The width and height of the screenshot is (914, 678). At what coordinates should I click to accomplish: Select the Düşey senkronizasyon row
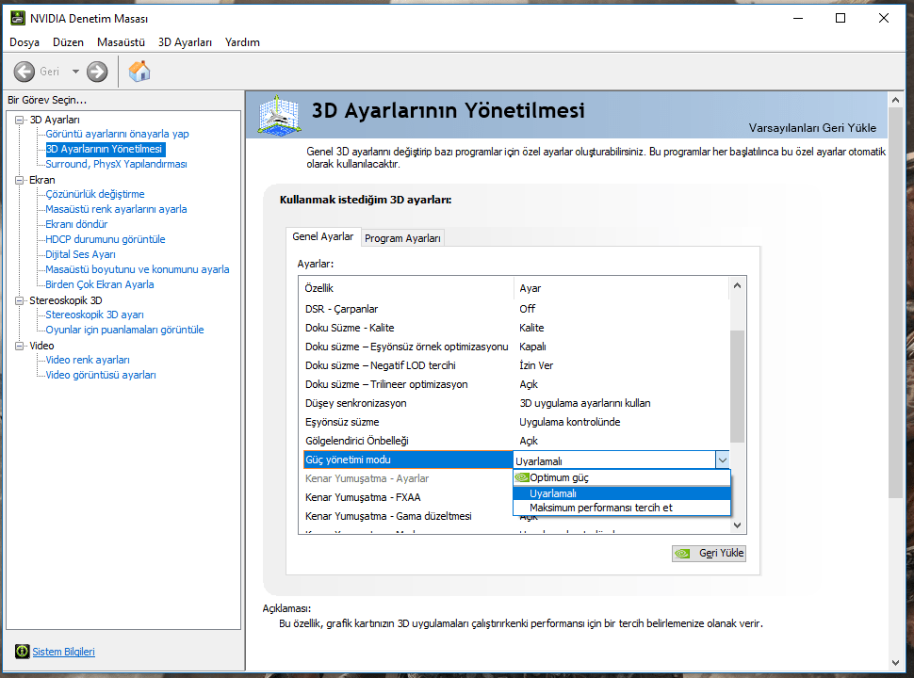pyautogui.click(x=515, y=403)
